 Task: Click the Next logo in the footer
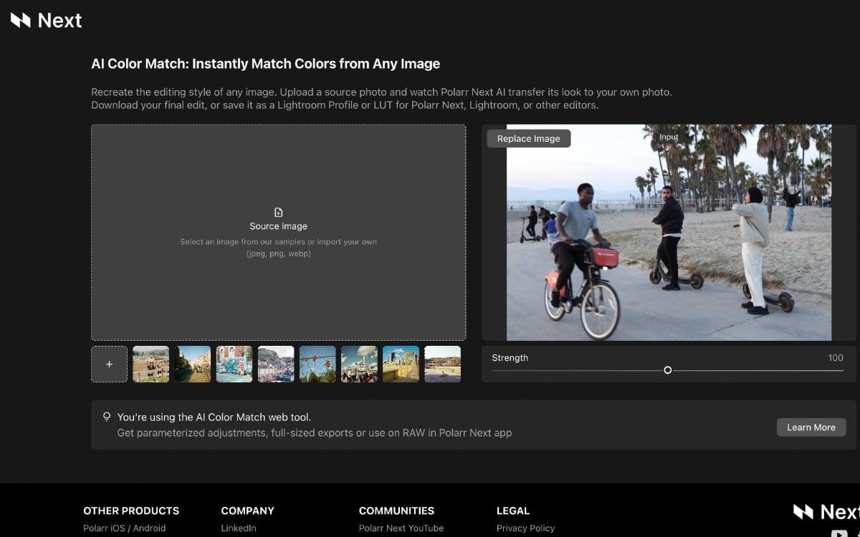(x=824, y=511)
